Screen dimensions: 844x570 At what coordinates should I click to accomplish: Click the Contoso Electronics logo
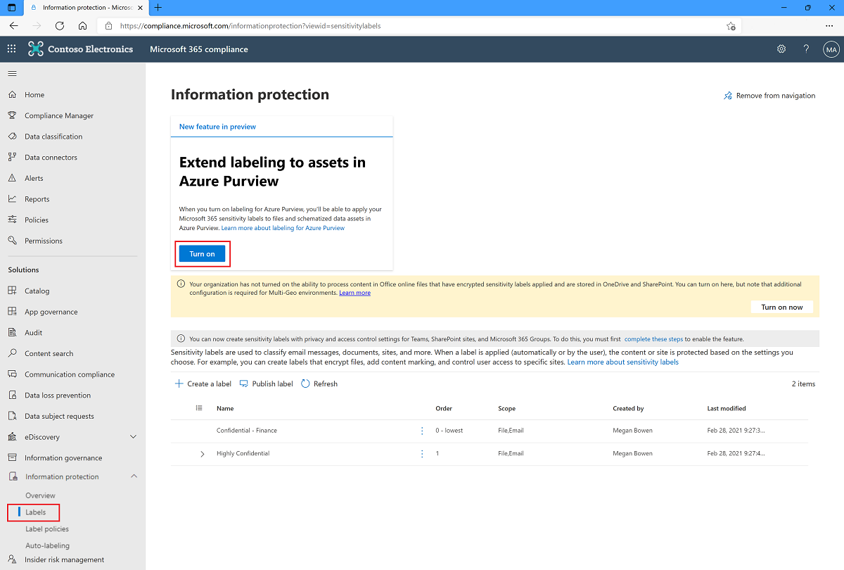point(80,49)
